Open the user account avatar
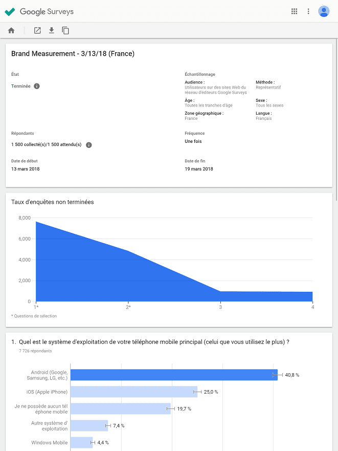 pos(324,11)
